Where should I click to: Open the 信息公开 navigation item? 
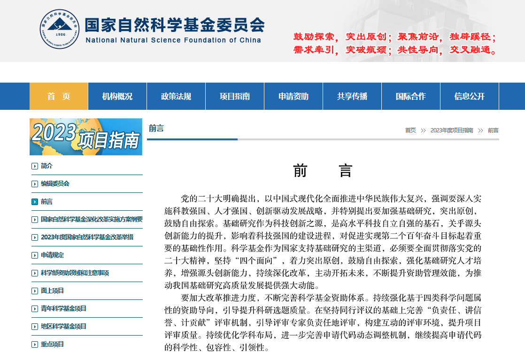point(470,96)
